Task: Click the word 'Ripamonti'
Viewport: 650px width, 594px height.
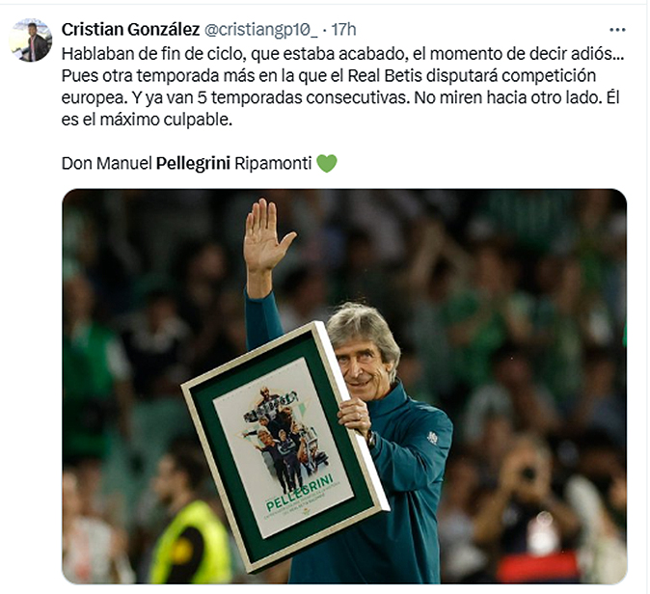Action: (273, 163)
